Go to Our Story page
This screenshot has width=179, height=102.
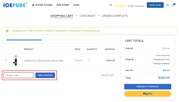click(x=63, y=5)
